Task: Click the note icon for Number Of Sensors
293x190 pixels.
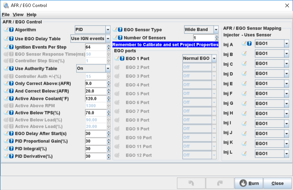Action: tap(115, 38)
